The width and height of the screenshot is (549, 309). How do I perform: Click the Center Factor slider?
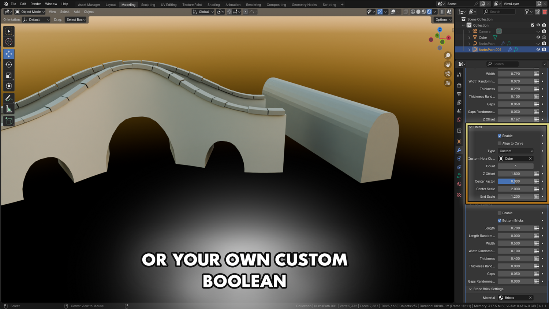pos(515,182)
